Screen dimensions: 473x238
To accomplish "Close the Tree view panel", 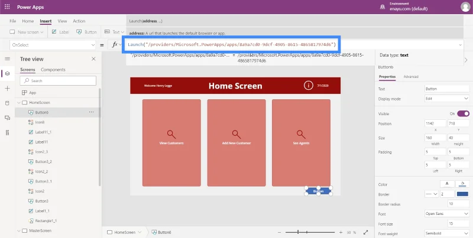I will [x=93, y=59].
